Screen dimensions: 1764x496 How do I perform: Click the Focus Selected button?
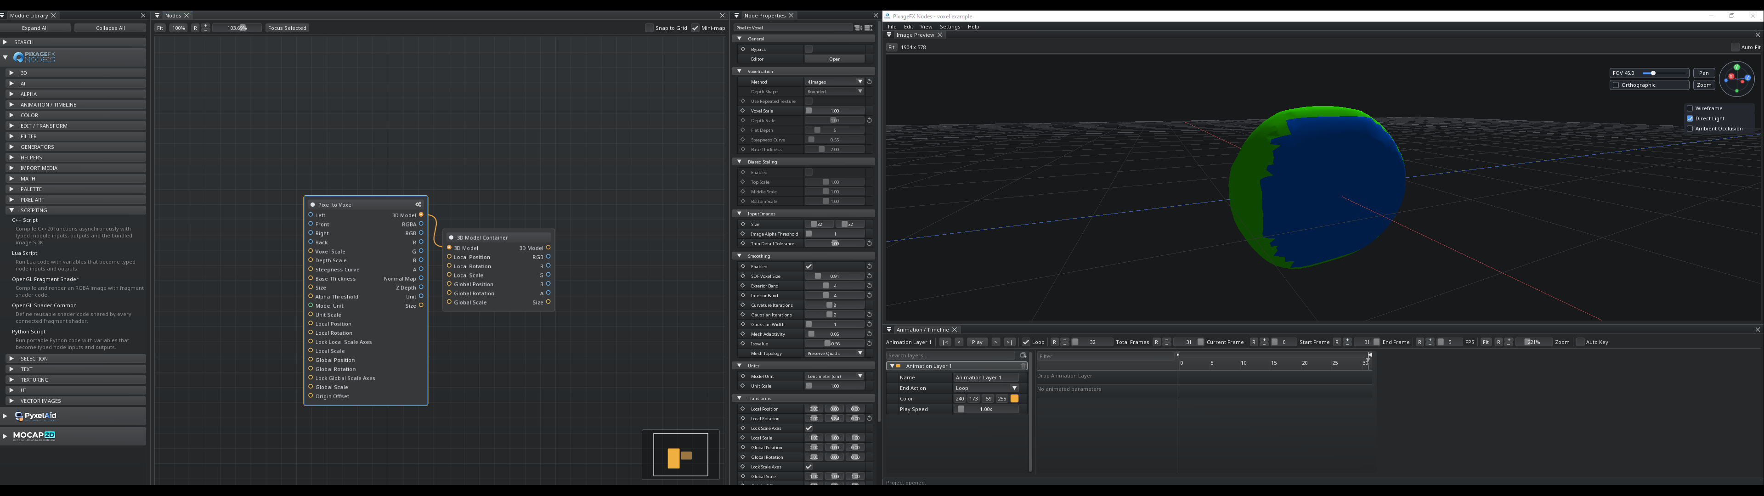[x=287, y=28]
